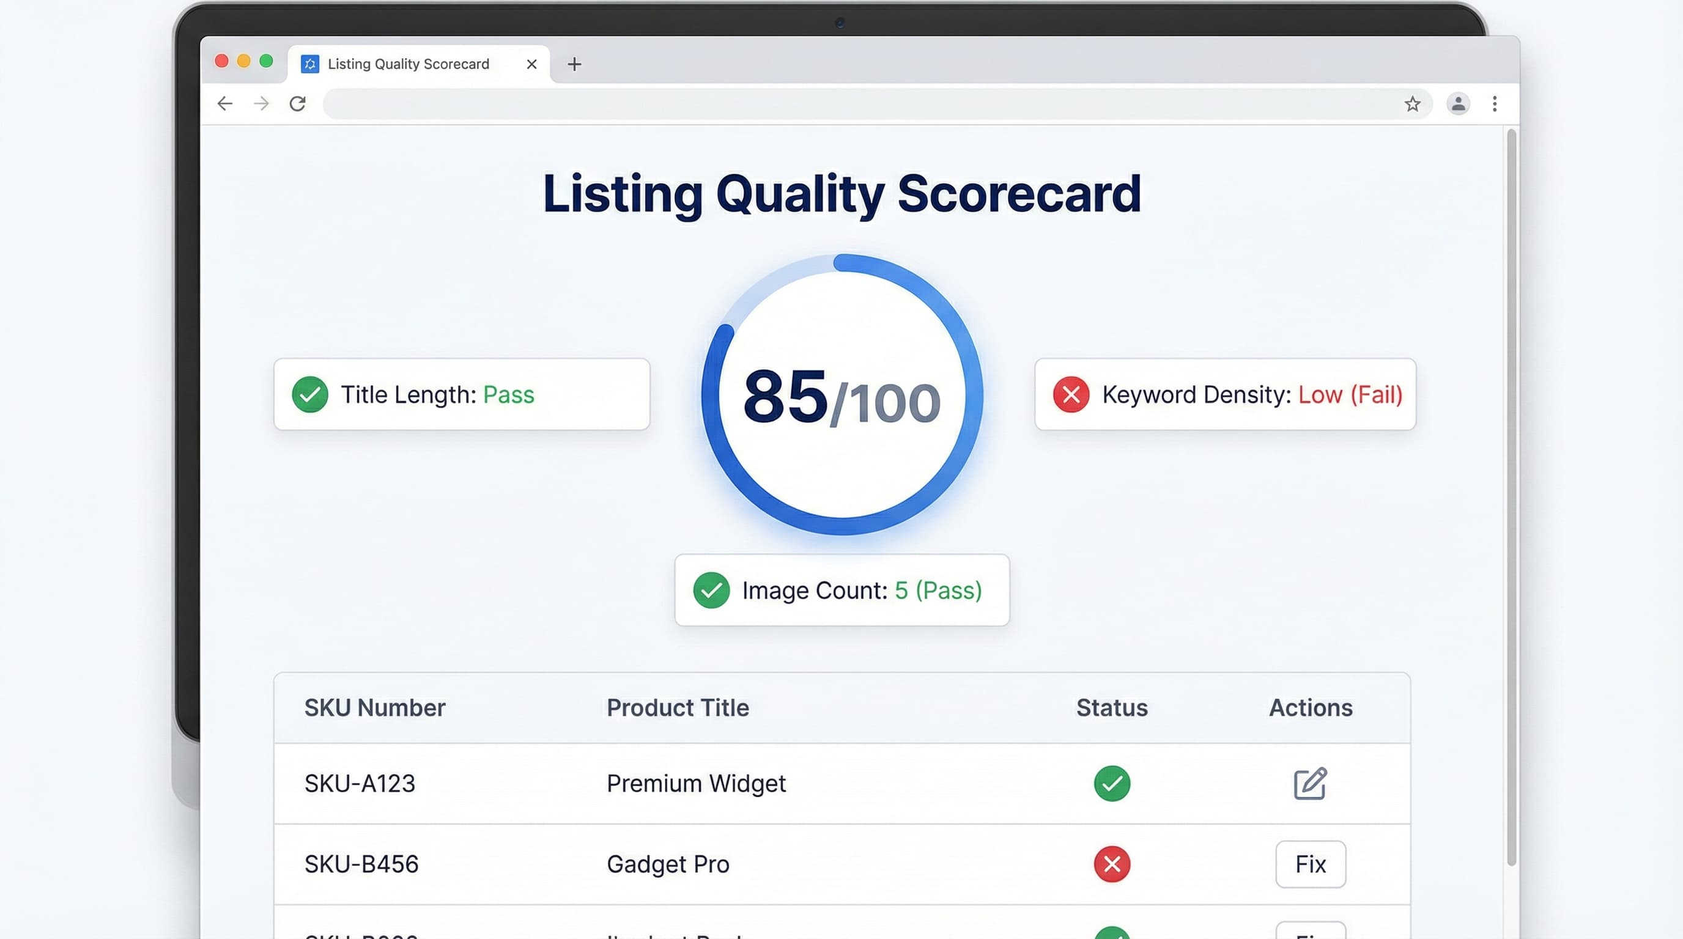Click the Keyword Density fail icon

1070,394
